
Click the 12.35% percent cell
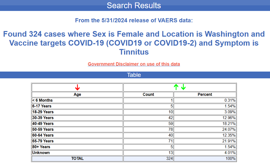pyautogui.click(x=205, y=135)
